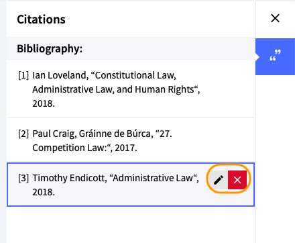Select the Timothy Endicott citation entry
295x243 pixels.
[x=131, y=185]
